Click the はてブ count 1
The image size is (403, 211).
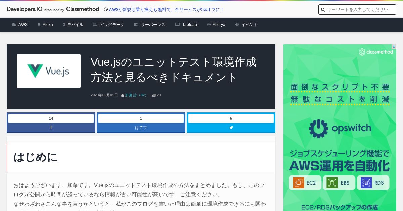[x=141, y=118]
